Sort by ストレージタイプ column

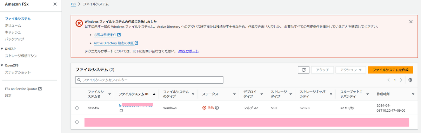[x=290, y=94]
